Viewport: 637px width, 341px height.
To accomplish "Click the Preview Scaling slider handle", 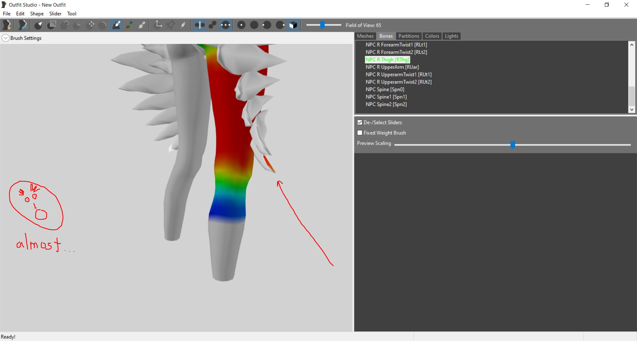I will [x=513, y=145].
